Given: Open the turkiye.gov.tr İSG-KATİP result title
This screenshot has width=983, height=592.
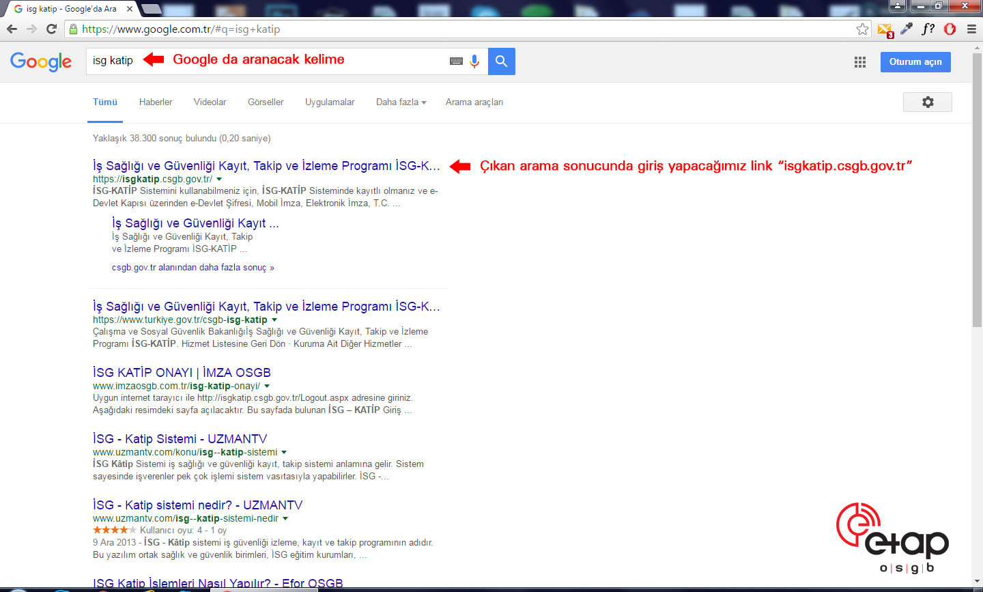Looking at the screenshot, I should click(266, 307).
